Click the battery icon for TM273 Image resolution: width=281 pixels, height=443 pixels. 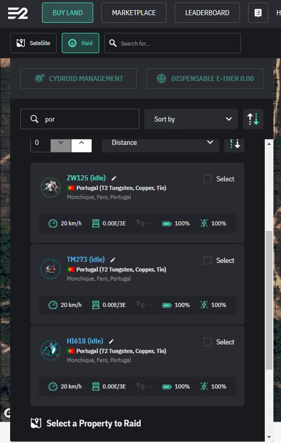pyautogui.click(x=167, y=305)
